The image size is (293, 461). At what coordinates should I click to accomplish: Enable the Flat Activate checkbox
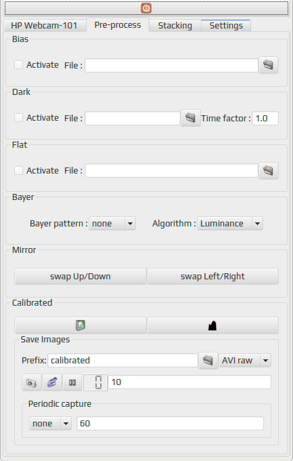pos(18,170)
